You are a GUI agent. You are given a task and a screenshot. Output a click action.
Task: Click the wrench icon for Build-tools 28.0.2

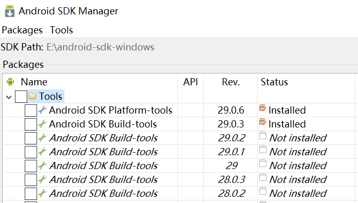coord(42,193)
